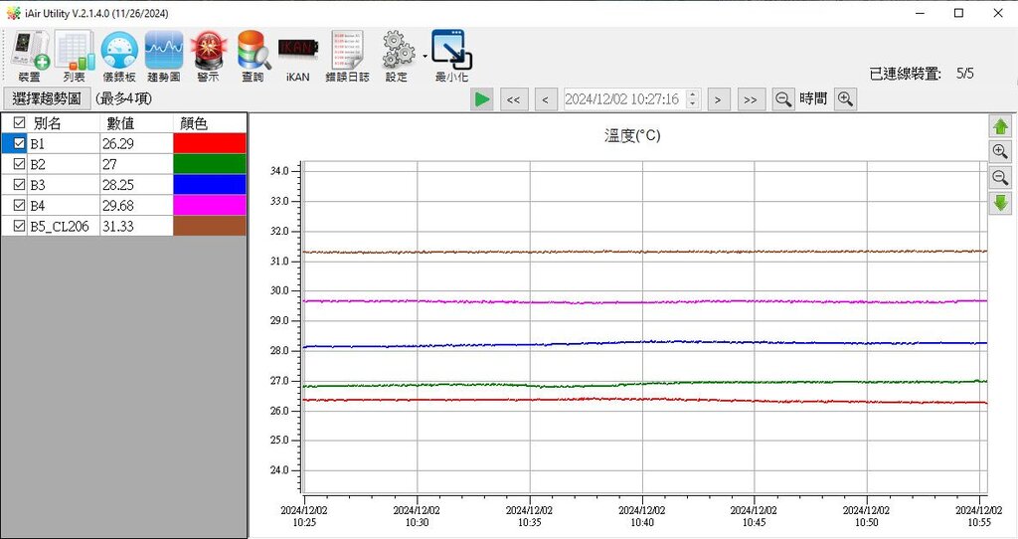Select the 趨勢圖 trend chart icon

tap(164, 56)
